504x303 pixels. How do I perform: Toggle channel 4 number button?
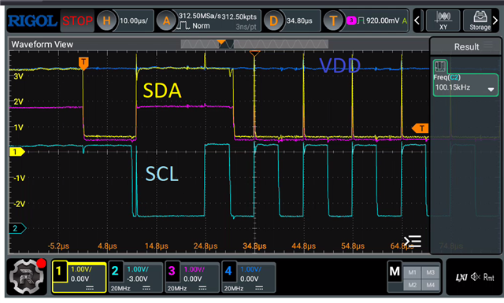(228, 272)
